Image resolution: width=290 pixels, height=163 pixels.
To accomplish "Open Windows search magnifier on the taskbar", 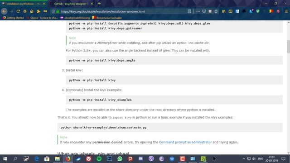I will pos(15,159).
